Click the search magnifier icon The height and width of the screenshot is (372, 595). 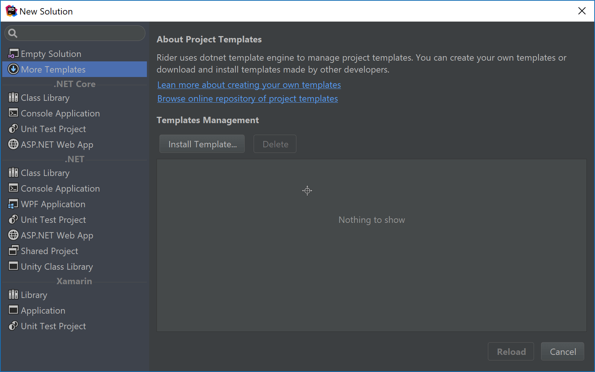coord(13,33)
